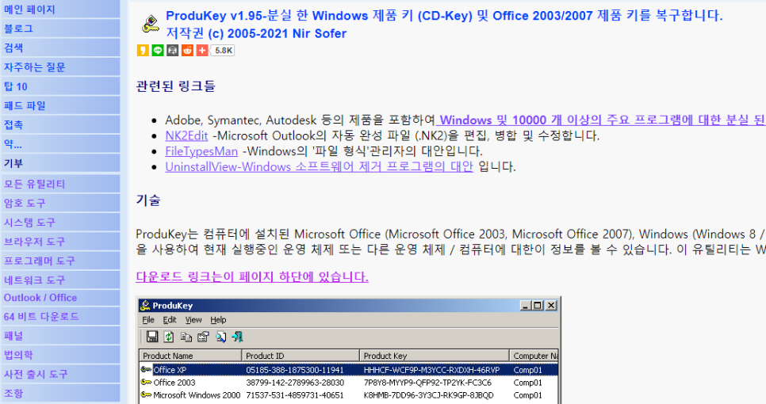Open the red plus more-sharing icon

pyautogui.click(x=202, y=50)
